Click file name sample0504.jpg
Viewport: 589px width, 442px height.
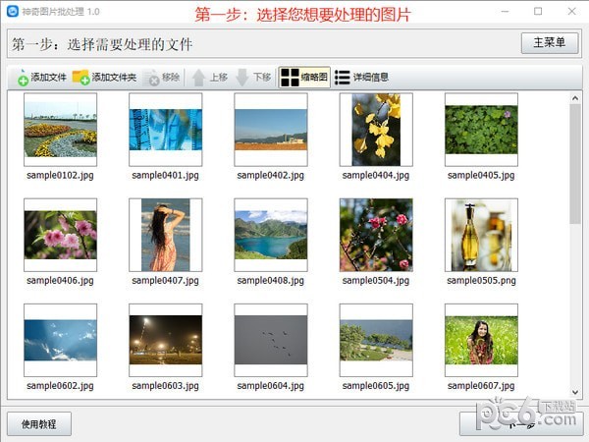point(376,281)
